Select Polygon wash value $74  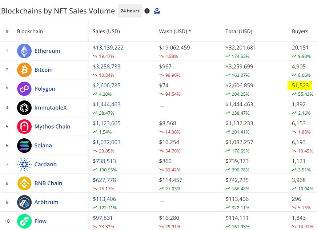(164, 86)
